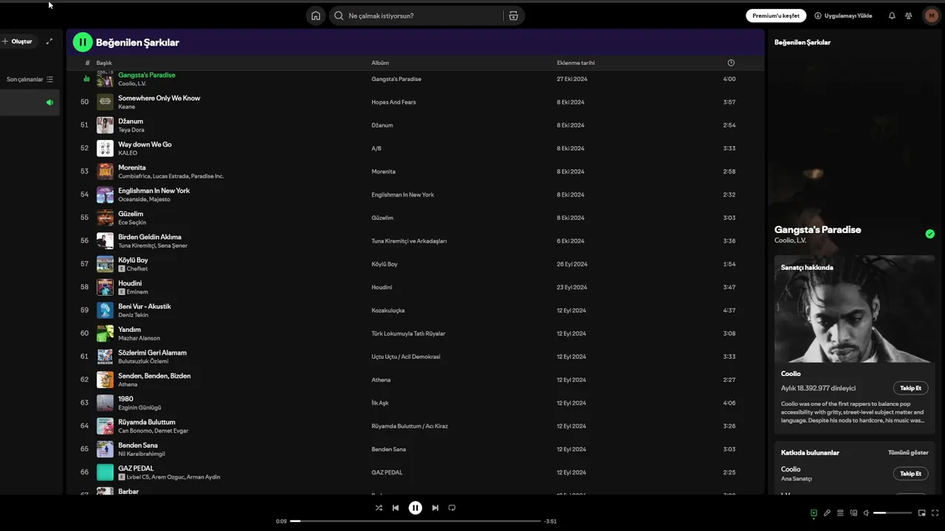
Task: Open the Browse icon in search bar
Action: point(513,15)
